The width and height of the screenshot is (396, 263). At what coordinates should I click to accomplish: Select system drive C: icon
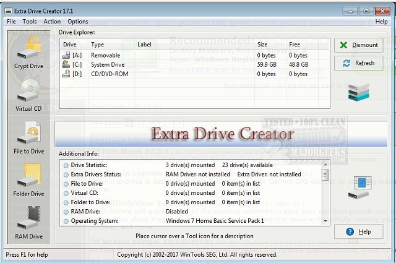66,64
